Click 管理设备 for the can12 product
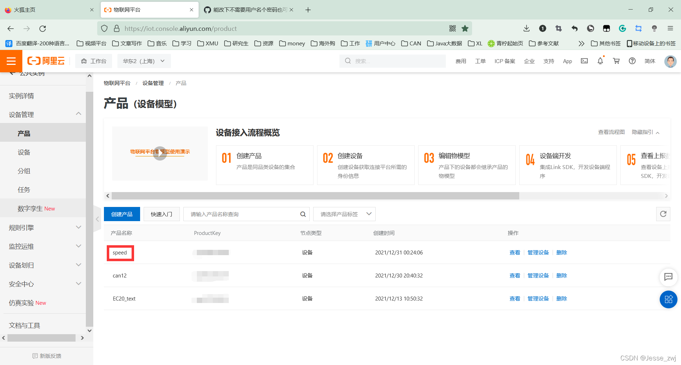Image resolution: width=681 pixels, height=365 pixels. [x=538, y=276]
